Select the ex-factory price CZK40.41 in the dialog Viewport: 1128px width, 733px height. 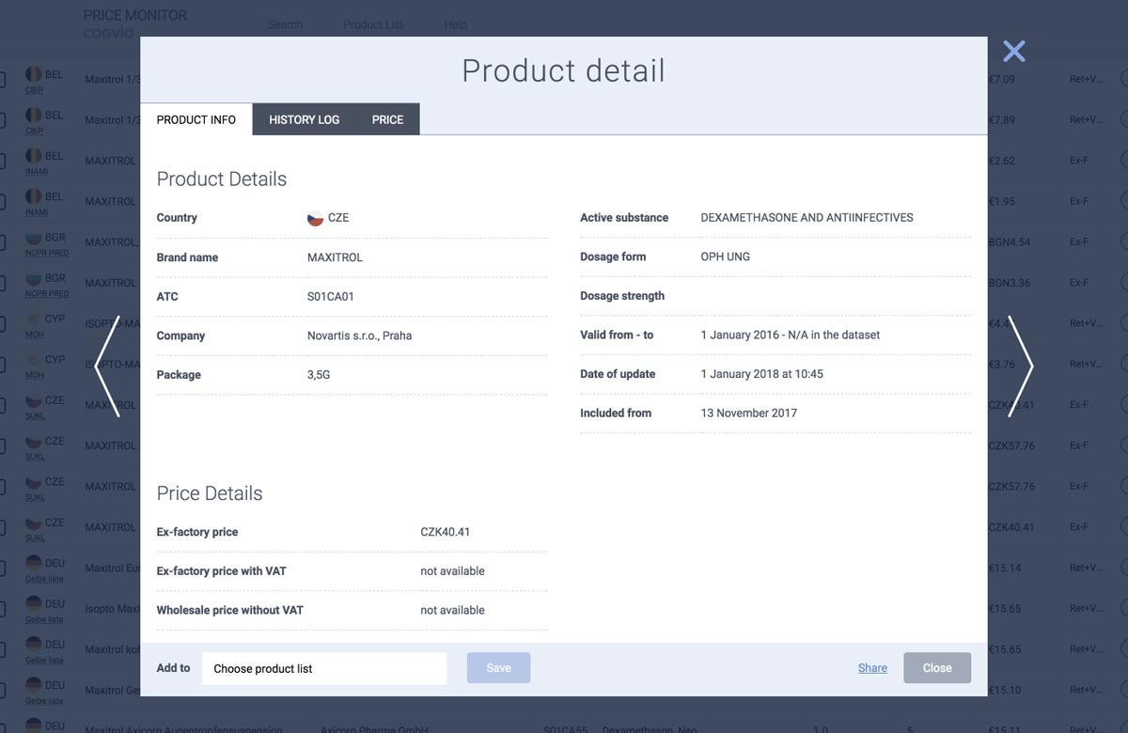[x=446, y=532]
